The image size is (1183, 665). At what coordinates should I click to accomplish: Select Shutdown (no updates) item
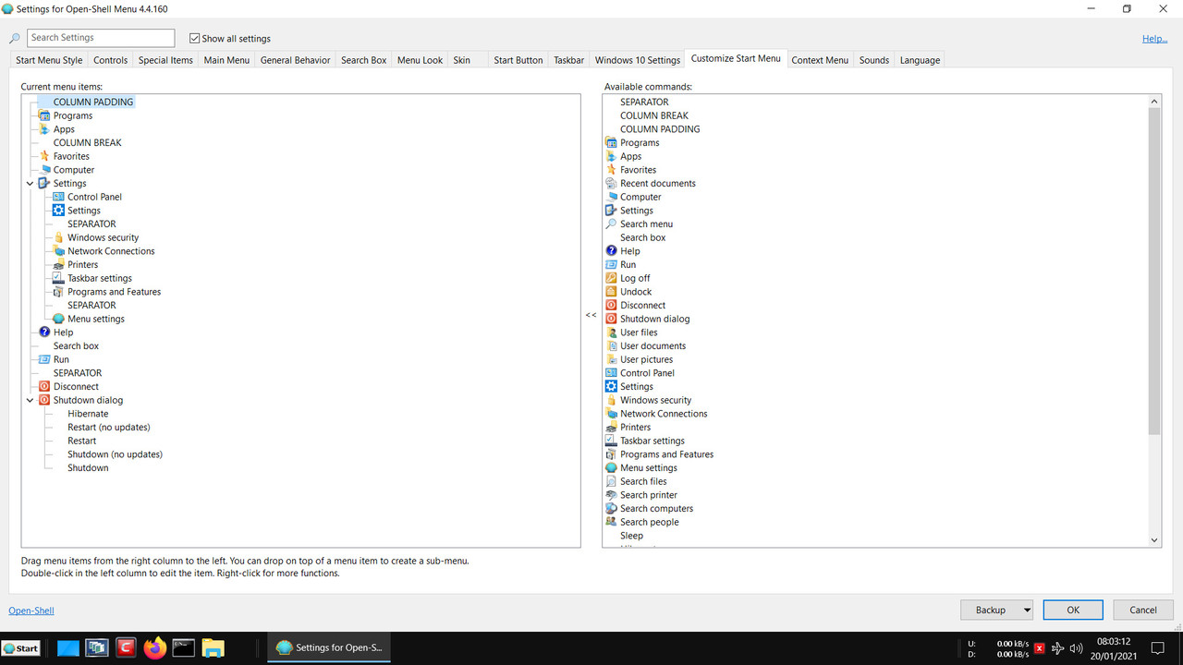pos(115,454)
